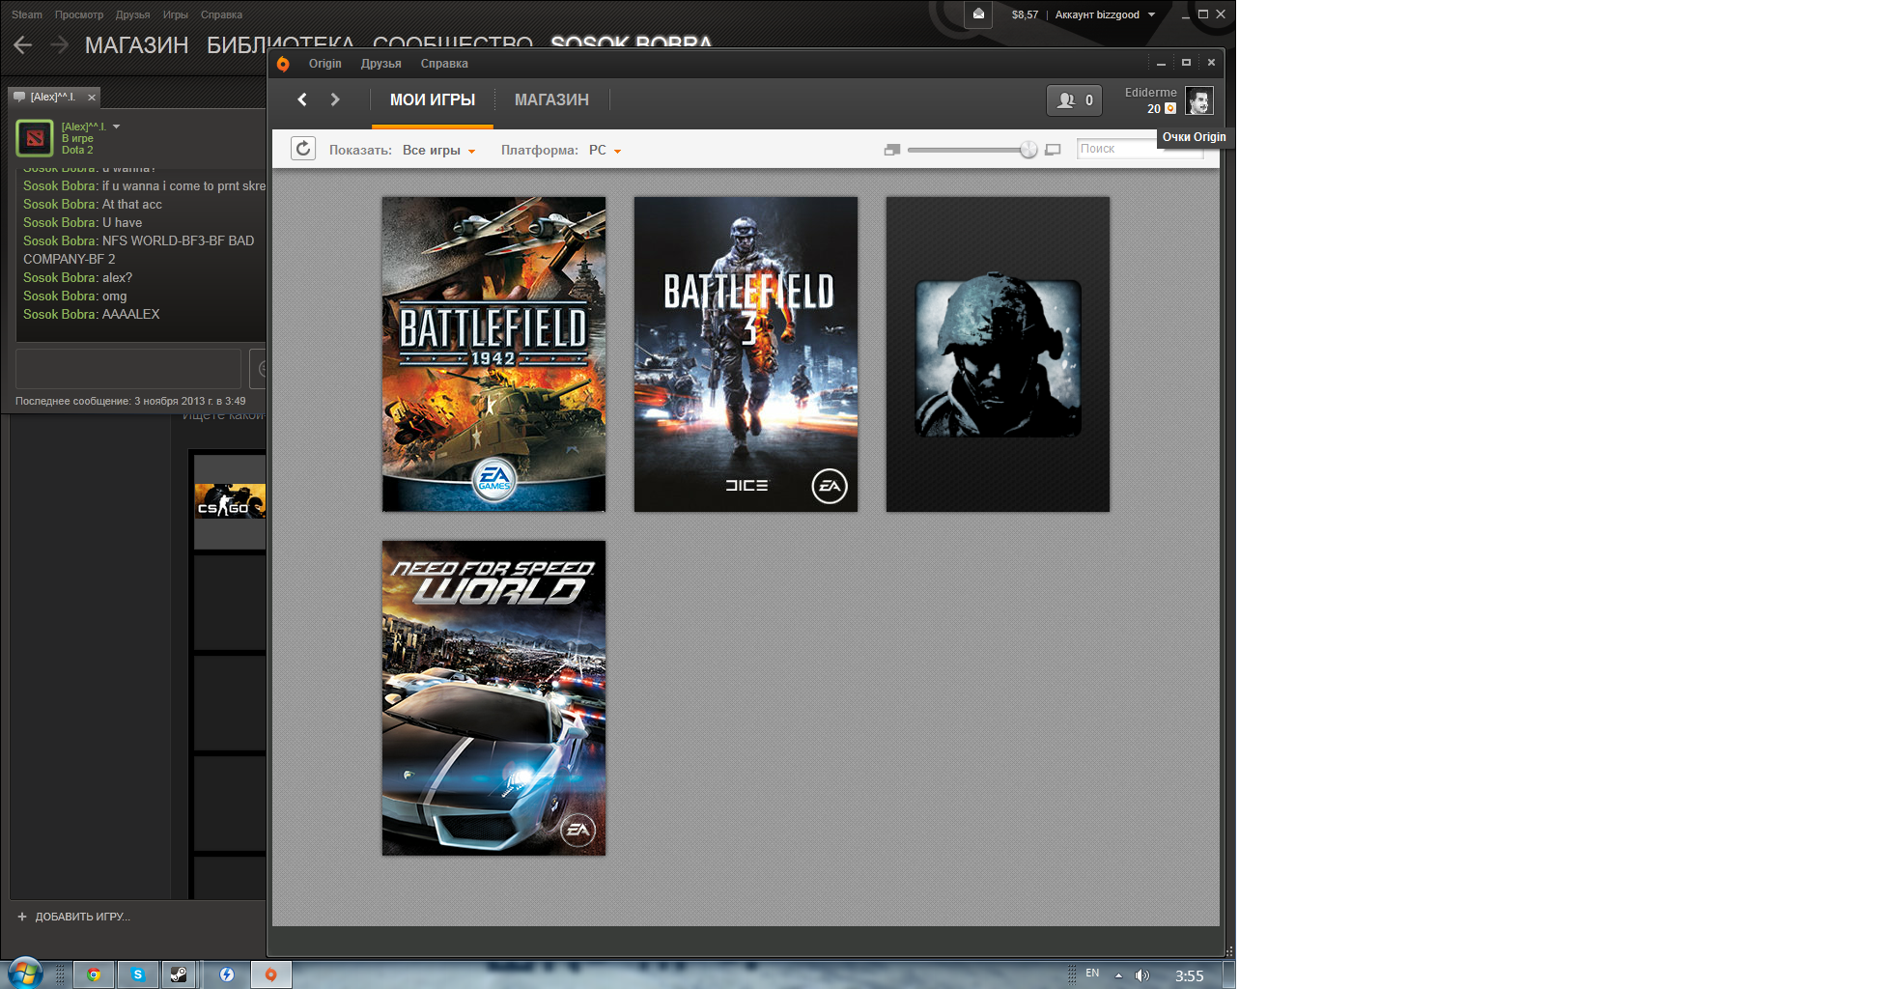
Task: Open Origin's Друзья menu
Action: (381, 64)
